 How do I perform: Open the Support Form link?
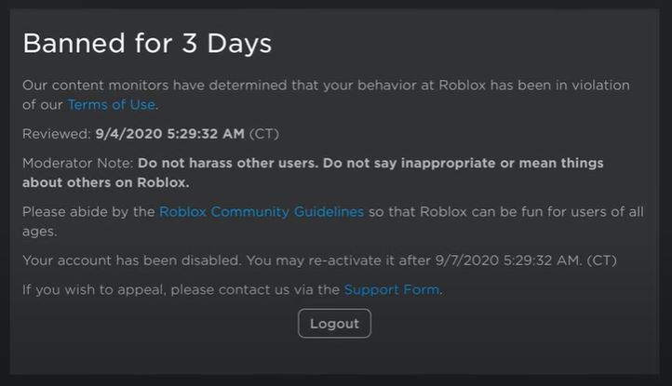point(391,289)
